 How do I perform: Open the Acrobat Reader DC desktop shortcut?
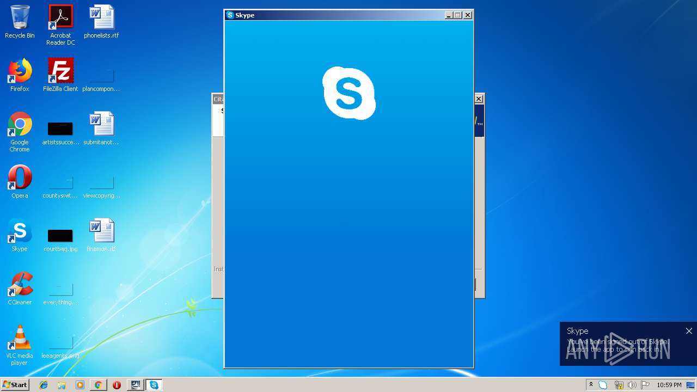(60, 25)
